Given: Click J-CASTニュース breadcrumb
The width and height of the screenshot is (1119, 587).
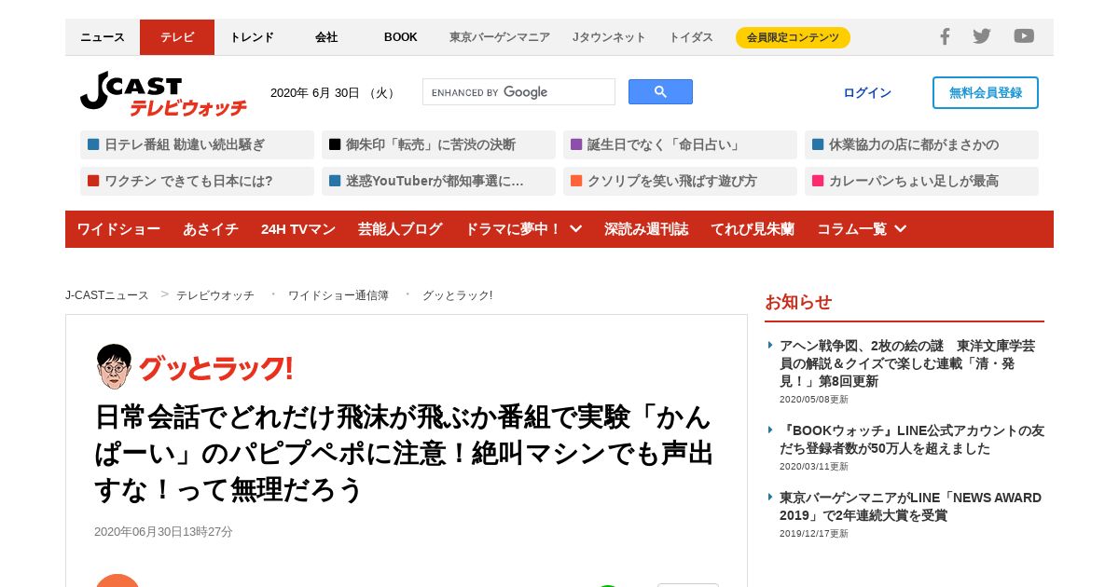Looking at the screenshot, I should pos(107,295).
